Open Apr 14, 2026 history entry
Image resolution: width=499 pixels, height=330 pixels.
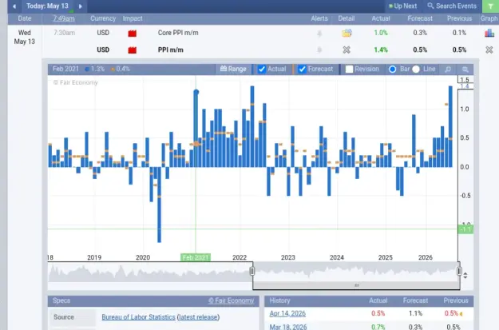coord(287,313)
